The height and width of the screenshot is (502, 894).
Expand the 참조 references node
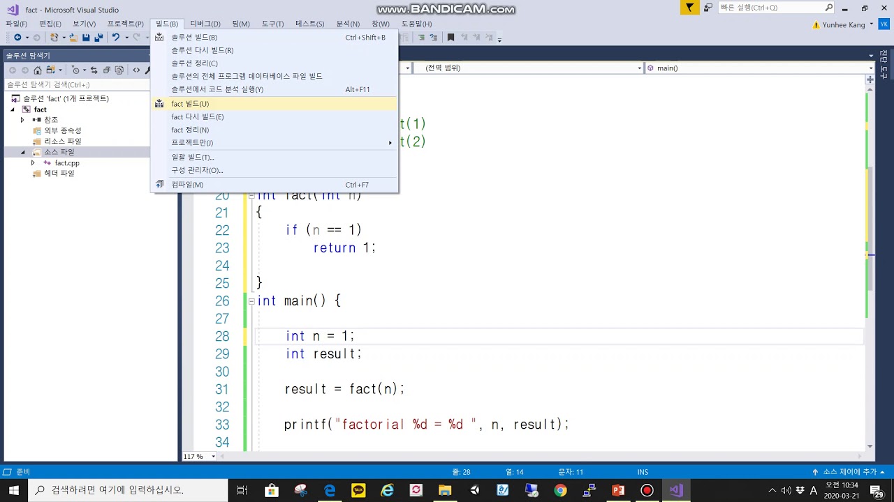click(22, 120)
